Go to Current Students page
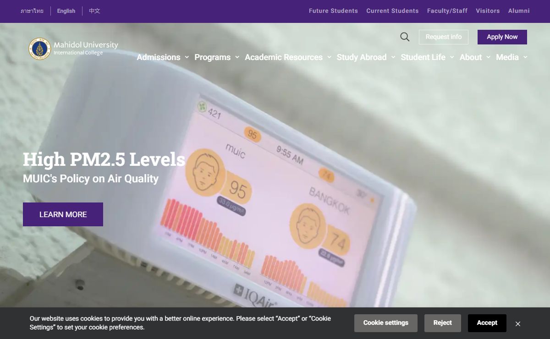The width and height of the screenshot is (550, 339). (392, 11)
